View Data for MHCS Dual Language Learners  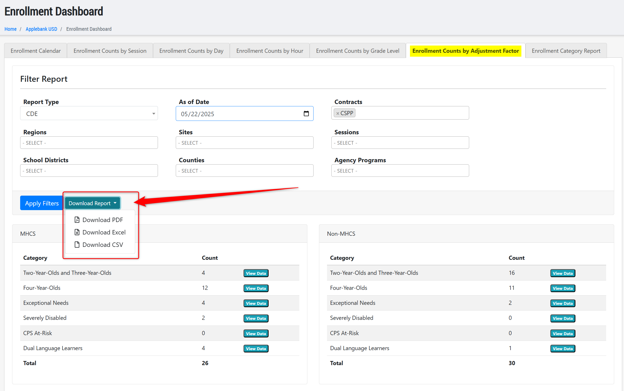[x=256, y=349]
